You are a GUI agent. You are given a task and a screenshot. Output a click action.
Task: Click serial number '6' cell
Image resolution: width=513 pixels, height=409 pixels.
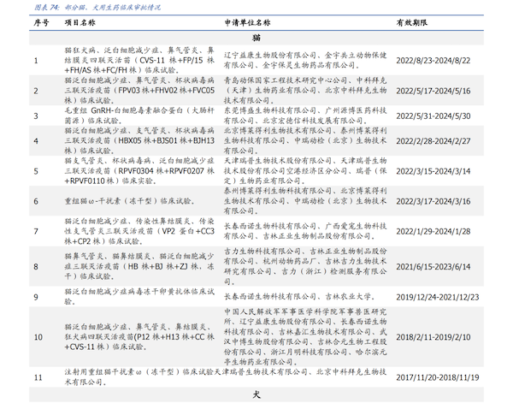36,202
